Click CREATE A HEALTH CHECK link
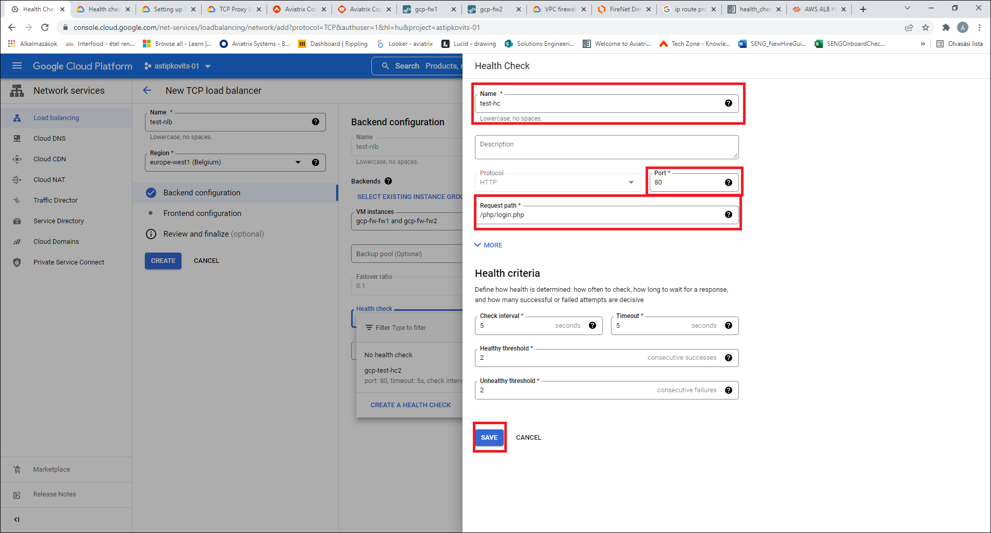The width and height of the screenshot is (991, 533). click(x=410, y=405)
